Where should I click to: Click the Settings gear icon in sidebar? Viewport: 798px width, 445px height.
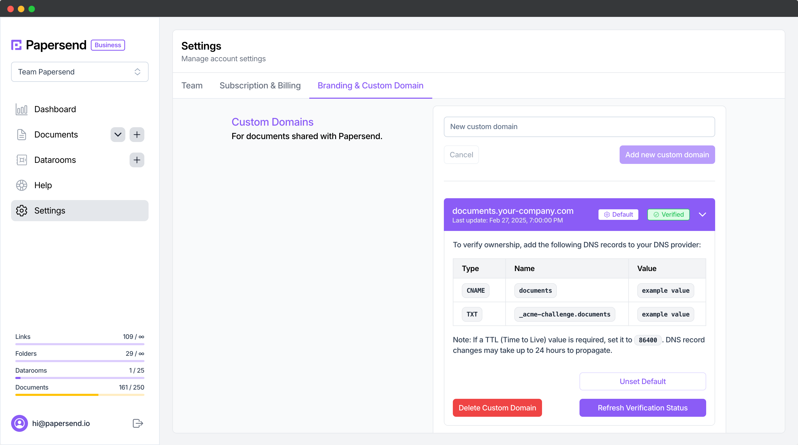pyautogui.click(x=21, y=211)
